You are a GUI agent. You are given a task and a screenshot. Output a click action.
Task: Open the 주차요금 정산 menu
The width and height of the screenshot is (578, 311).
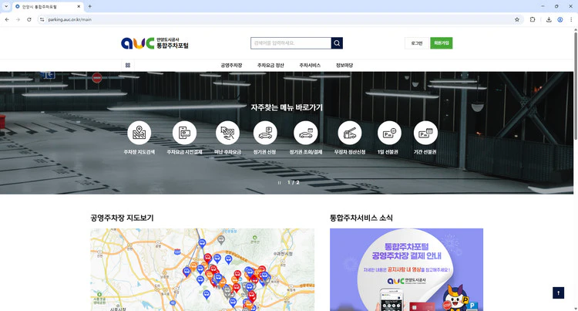(271, 66)
